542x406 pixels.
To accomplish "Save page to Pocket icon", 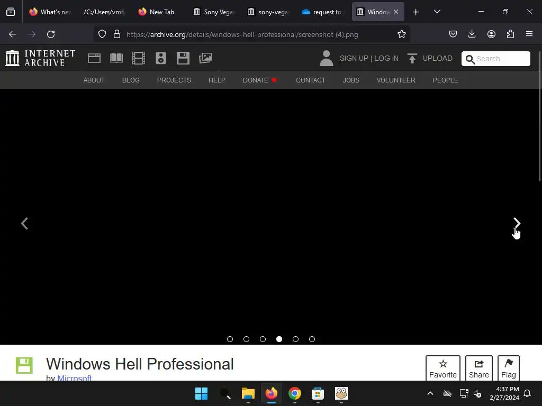I will [x=453, y=34].
